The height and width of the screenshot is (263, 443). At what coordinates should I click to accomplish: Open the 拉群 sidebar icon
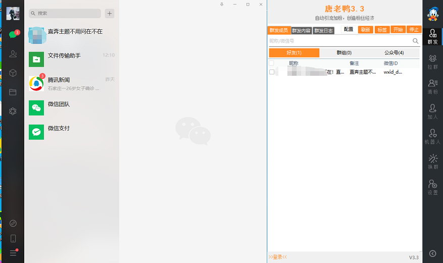click(432, 62)
